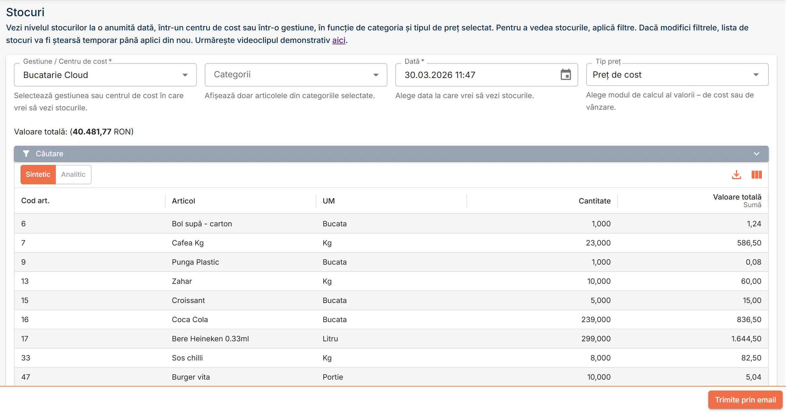Download the stock list with export icon
This screenshot has height=412, width=786.
click(736, 174)
